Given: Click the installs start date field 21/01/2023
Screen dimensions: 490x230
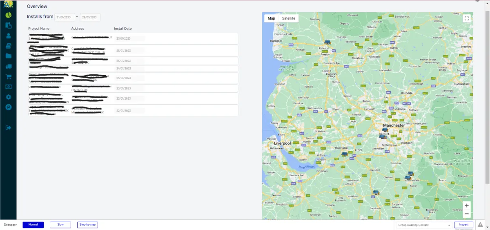Looking at the screenshot, I should pos(65,17).
